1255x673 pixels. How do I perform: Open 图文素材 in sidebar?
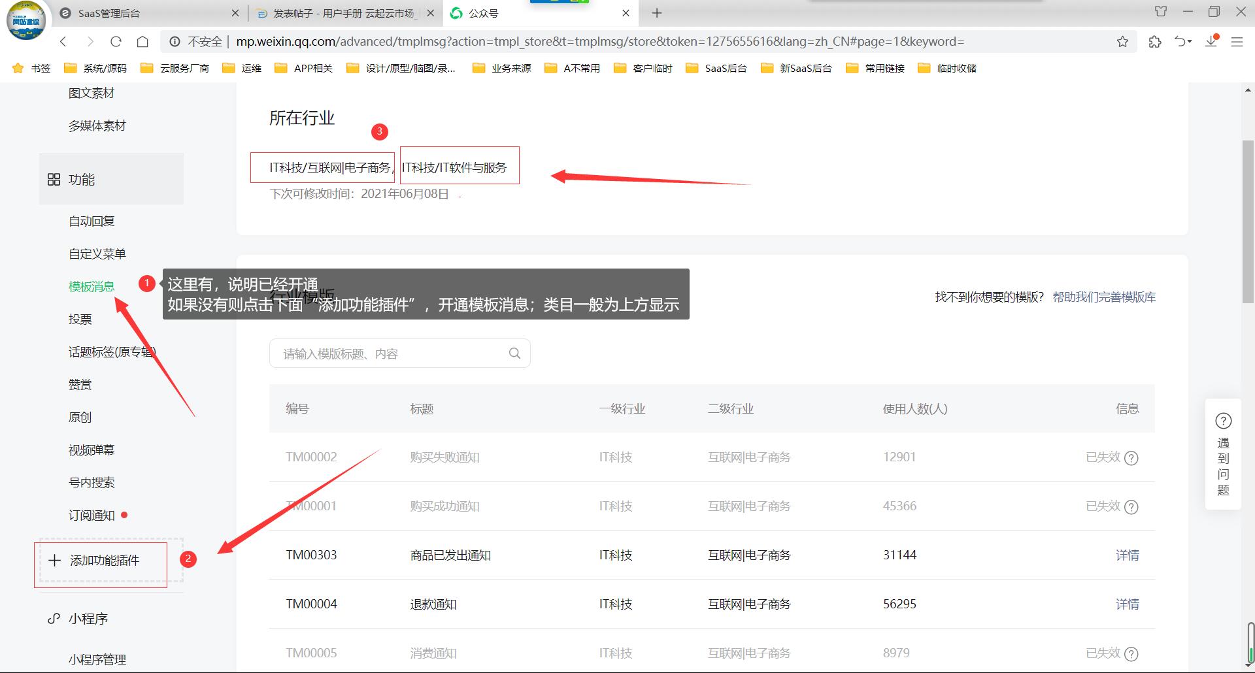[x=92, y=93]
